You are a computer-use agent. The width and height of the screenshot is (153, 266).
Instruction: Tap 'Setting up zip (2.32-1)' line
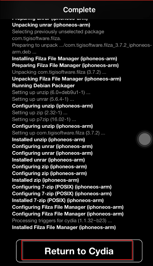(40, 113)
